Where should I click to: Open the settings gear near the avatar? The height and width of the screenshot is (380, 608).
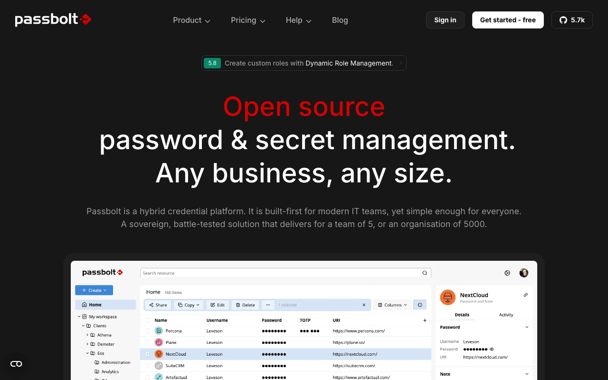(x=507, y=273)
